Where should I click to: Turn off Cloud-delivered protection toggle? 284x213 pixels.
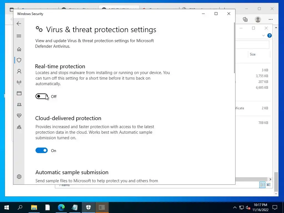point(42,150)
